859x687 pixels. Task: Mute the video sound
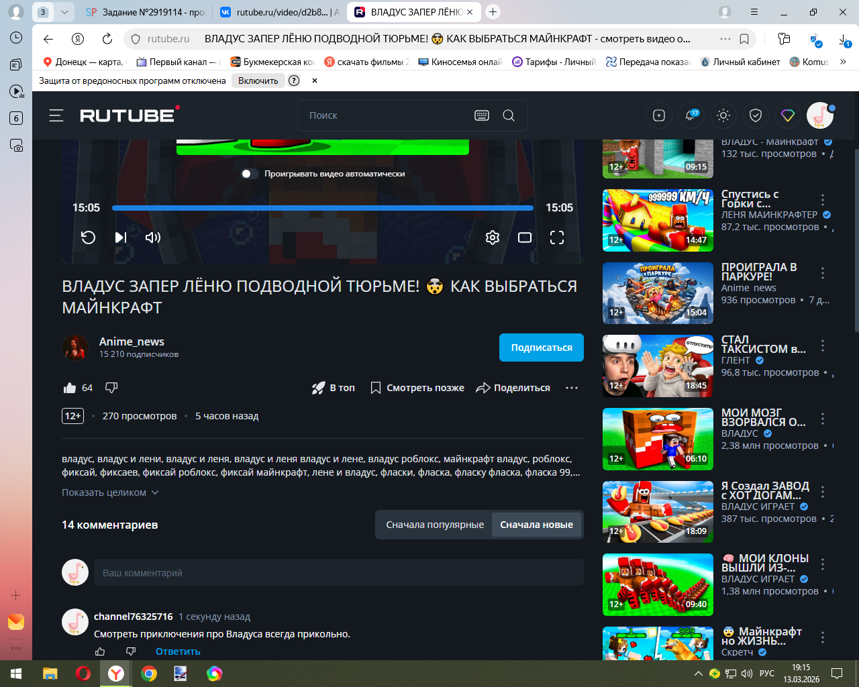[153, 237]
